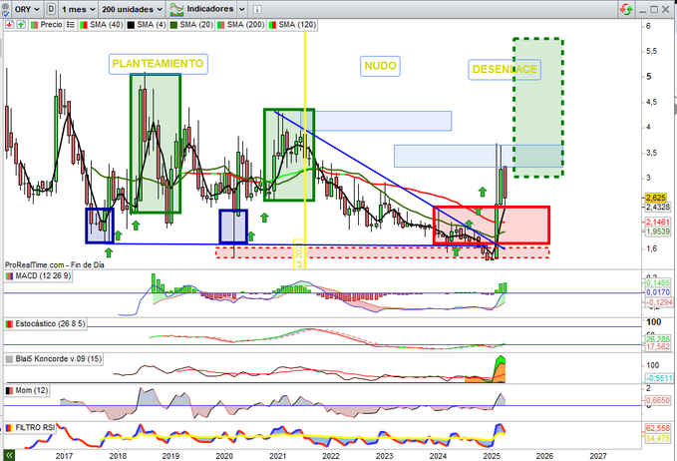Select the NUDO text label
Screen dimensions: 677x461
point(380,66)
